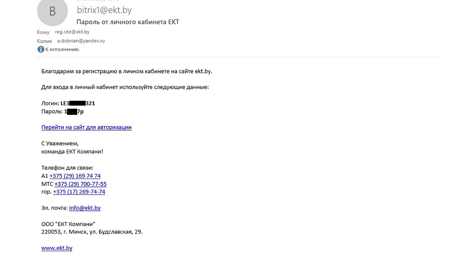Screen dimensions: 452x253
Task: Click the subject Пароль от личного кабинета ЕКТ
Action: coord(128,22)
